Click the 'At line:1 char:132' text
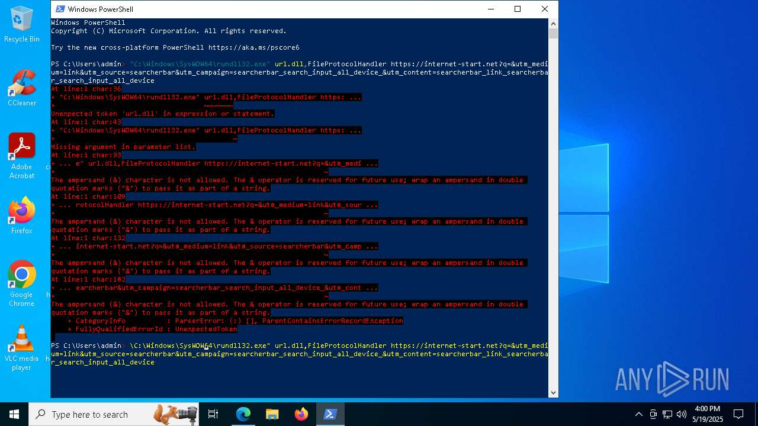758x426 pixels. tap(88, 238)
